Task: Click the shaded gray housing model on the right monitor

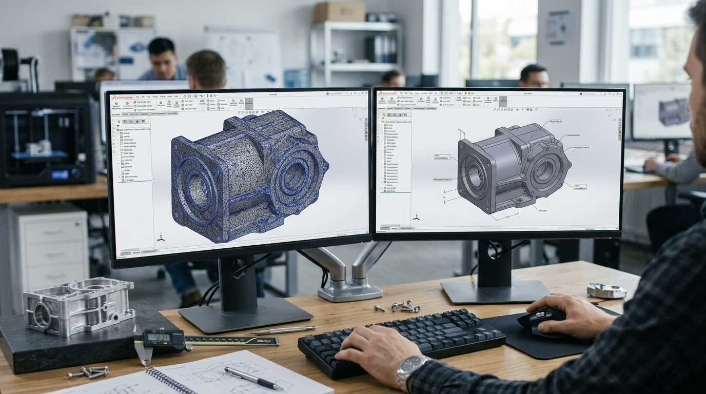Action: coord(515,168)
